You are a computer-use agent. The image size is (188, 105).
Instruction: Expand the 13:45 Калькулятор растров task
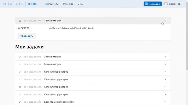tap(165, 87)
